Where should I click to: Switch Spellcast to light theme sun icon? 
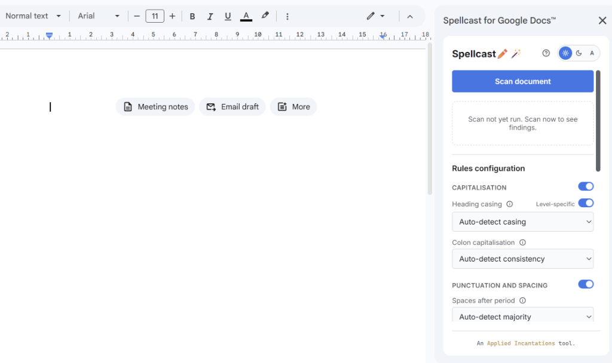(565, 53)
